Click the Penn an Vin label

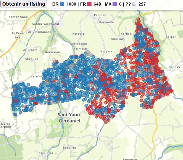pyautogui.click(x=100, y=17)
